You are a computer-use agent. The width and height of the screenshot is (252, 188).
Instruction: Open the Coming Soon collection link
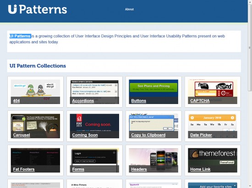pos(85,135)
